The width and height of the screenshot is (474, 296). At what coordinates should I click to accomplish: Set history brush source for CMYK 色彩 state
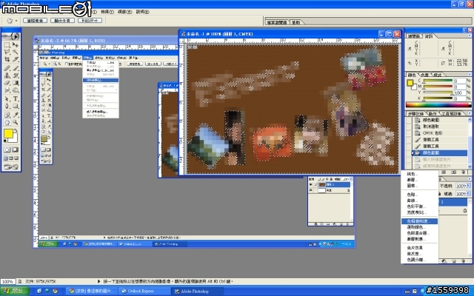(x=408, y=133)
